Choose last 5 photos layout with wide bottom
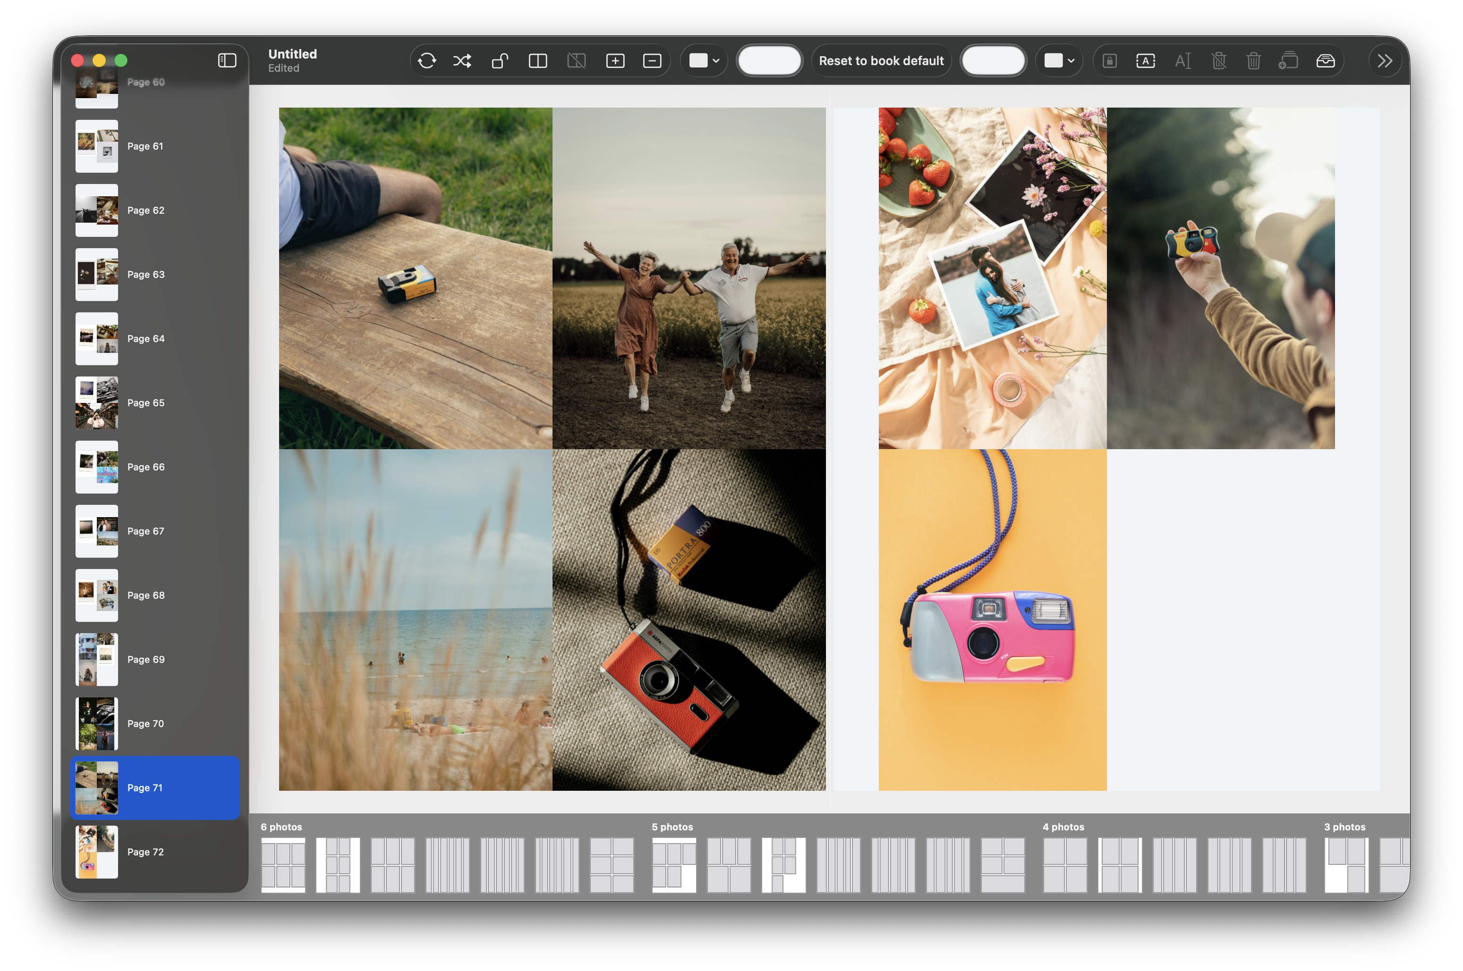This screenshot has height=971, width=1463. point(1003,865)
